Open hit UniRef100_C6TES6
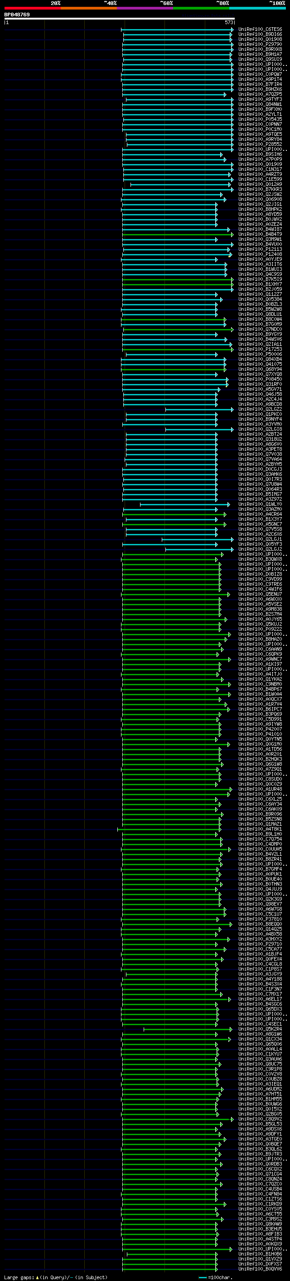Image resolution: width=290 pixels, height=1281 pixels. [x=260, y=30]
